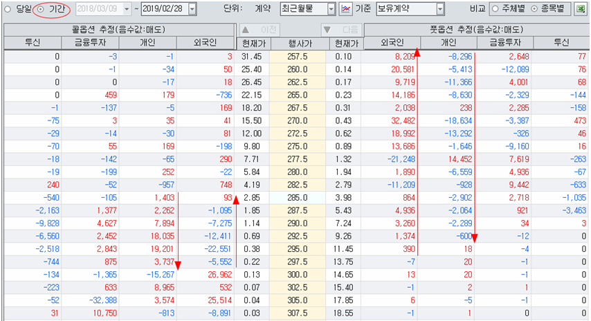Image resolution: width=591 pixels, height=321 pixels.
Task: Click the call-side 투신 column header
Action: click(32, 43)
